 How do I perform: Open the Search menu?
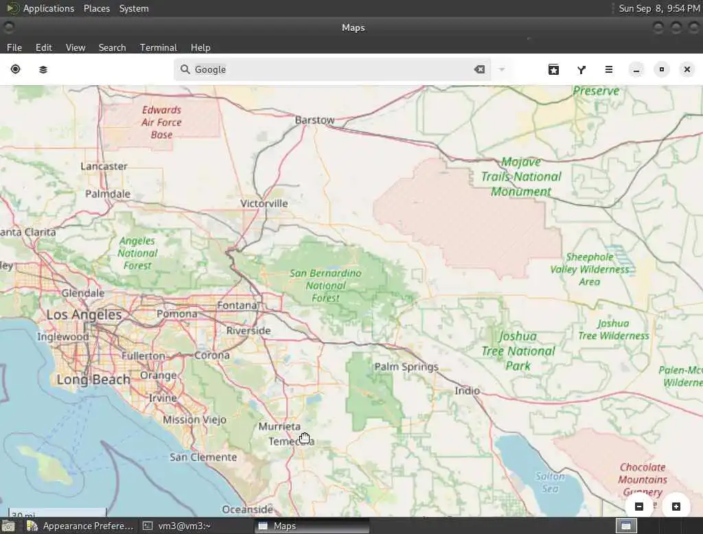tap(112, 47)
